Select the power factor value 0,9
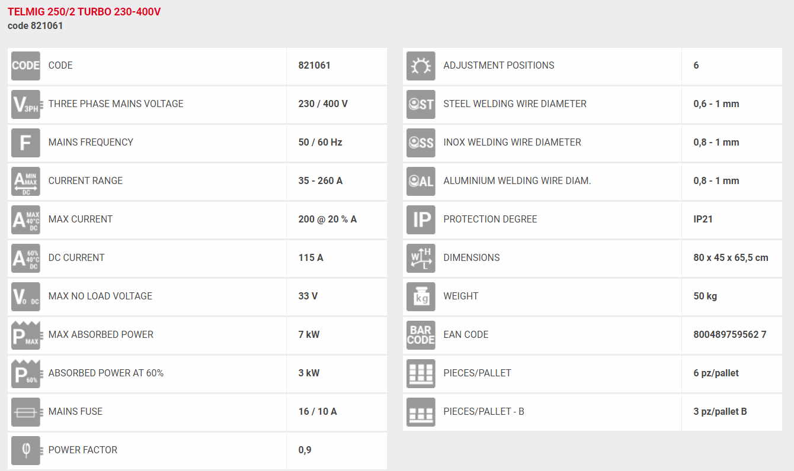 point(305,450)
